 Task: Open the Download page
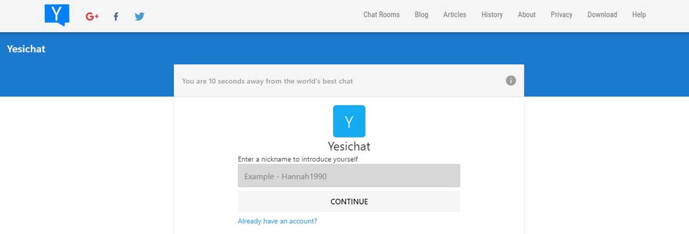602,15
